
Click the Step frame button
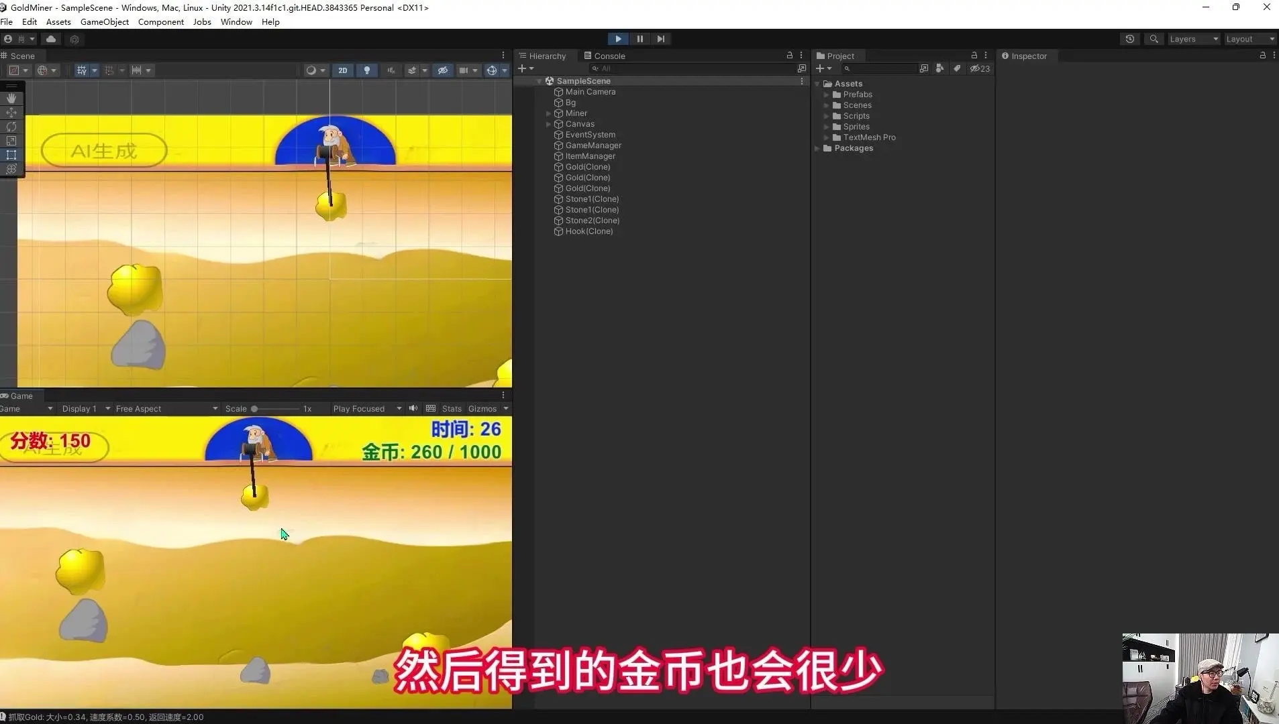click(661, 39)
